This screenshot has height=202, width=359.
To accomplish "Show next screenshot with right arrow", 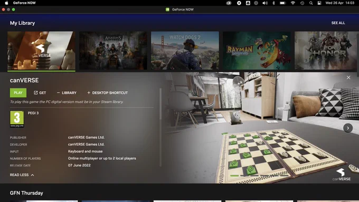I will (348, 128).
